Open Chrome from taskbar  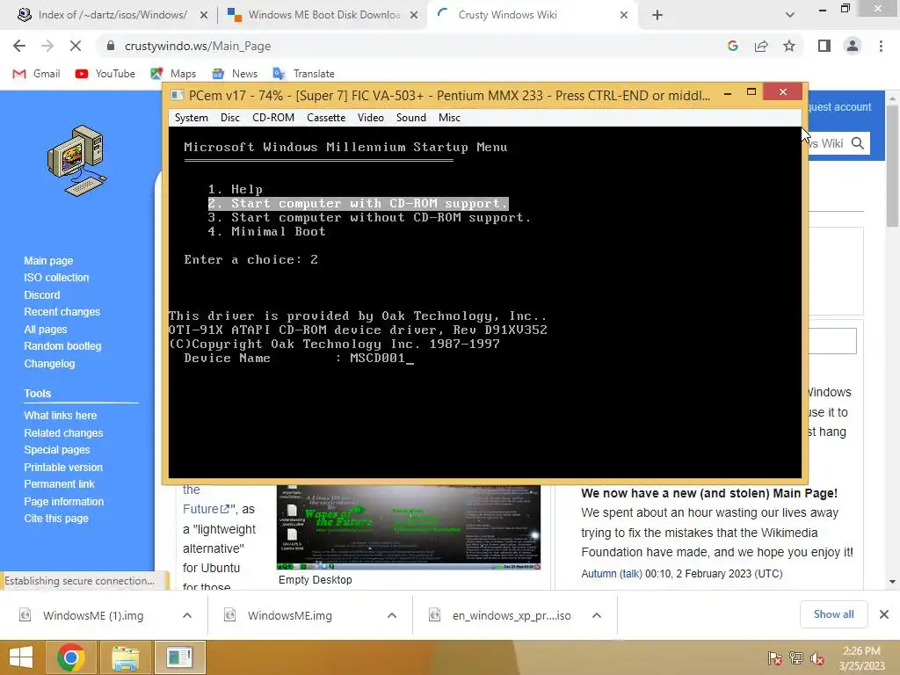tap(71, 657)
